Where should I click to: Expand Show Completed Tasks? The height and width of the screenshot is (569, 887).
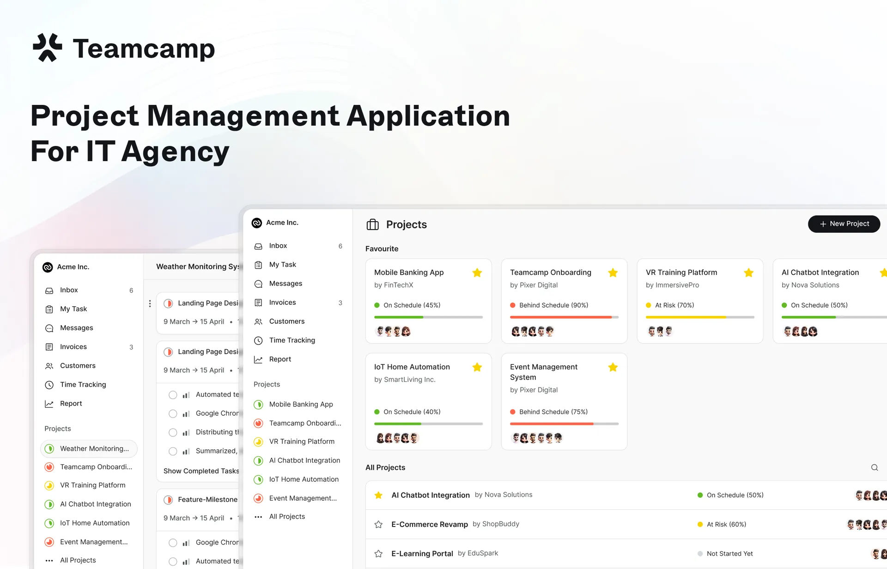coord(201,471)
